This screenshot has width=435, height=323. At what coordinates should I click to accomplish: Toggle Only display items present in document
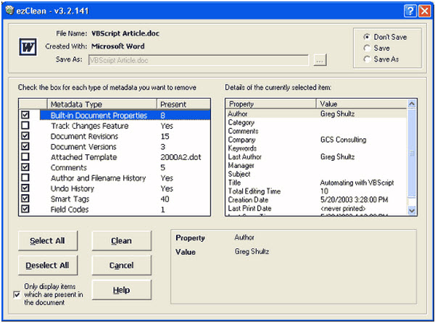pos(17,295)
